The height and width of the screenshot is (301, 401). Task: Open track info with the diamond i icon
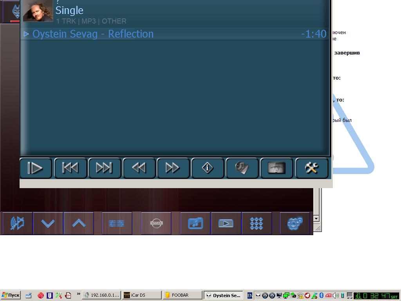208,168
